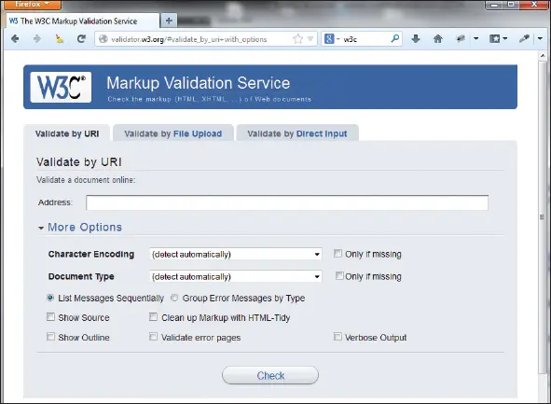
Task: Go forward with the forward arrow
Action: click(37, 38)
